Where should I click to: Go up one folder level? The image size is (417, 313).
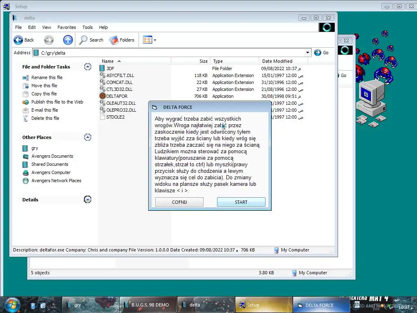(x=68, y=40)
